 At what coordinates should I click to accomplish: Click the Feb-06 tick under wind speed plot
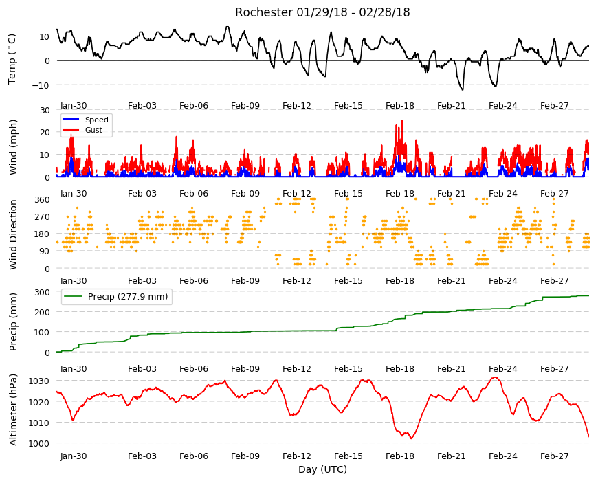pos(194,193)
